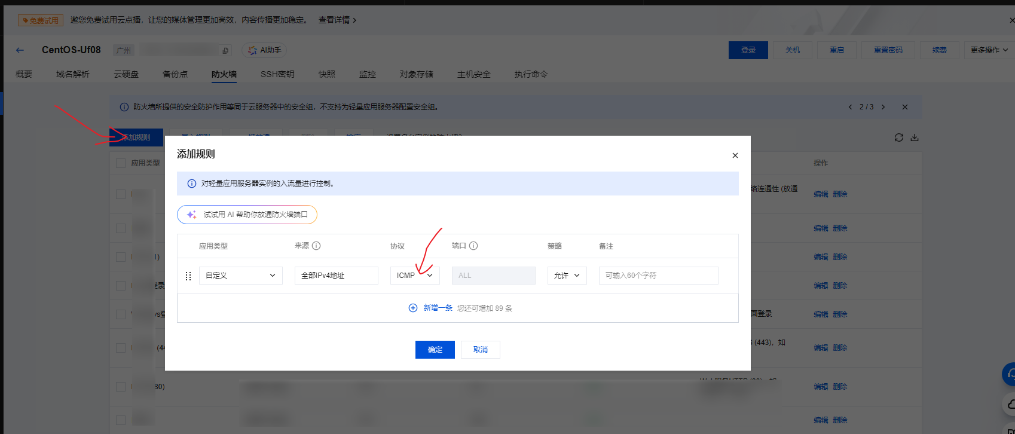
Task: Open the 应用类型 自定义 dropdown
Action: coord(241,276)
